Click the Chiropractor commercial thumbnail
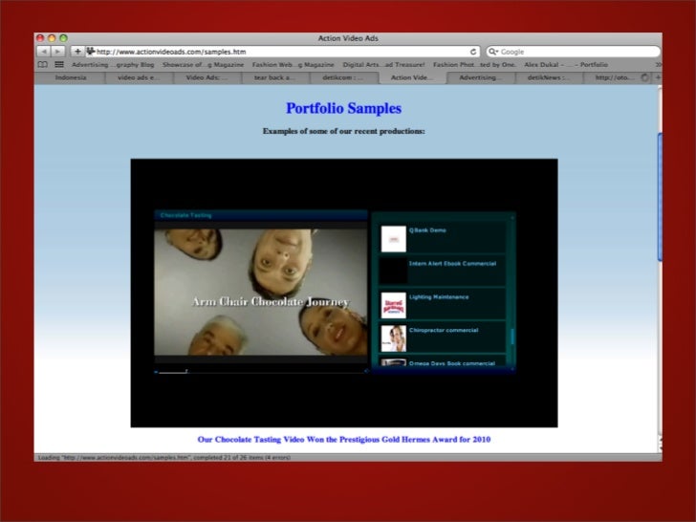Viewport: 696px width, 522px height. [x=393, y=338]
